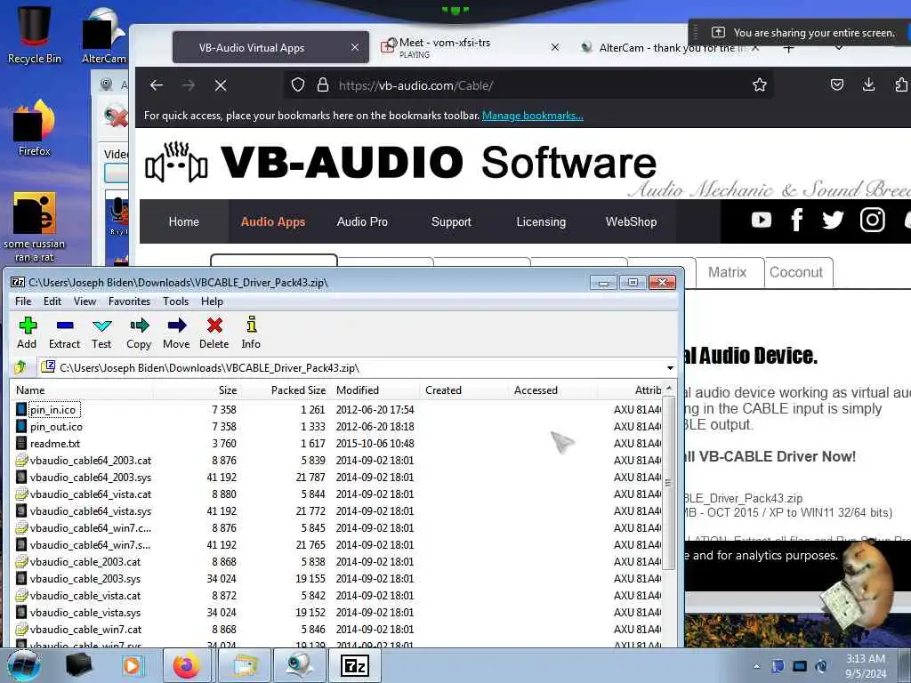Open the Recycle Bin desktop icon

(35, 35)
